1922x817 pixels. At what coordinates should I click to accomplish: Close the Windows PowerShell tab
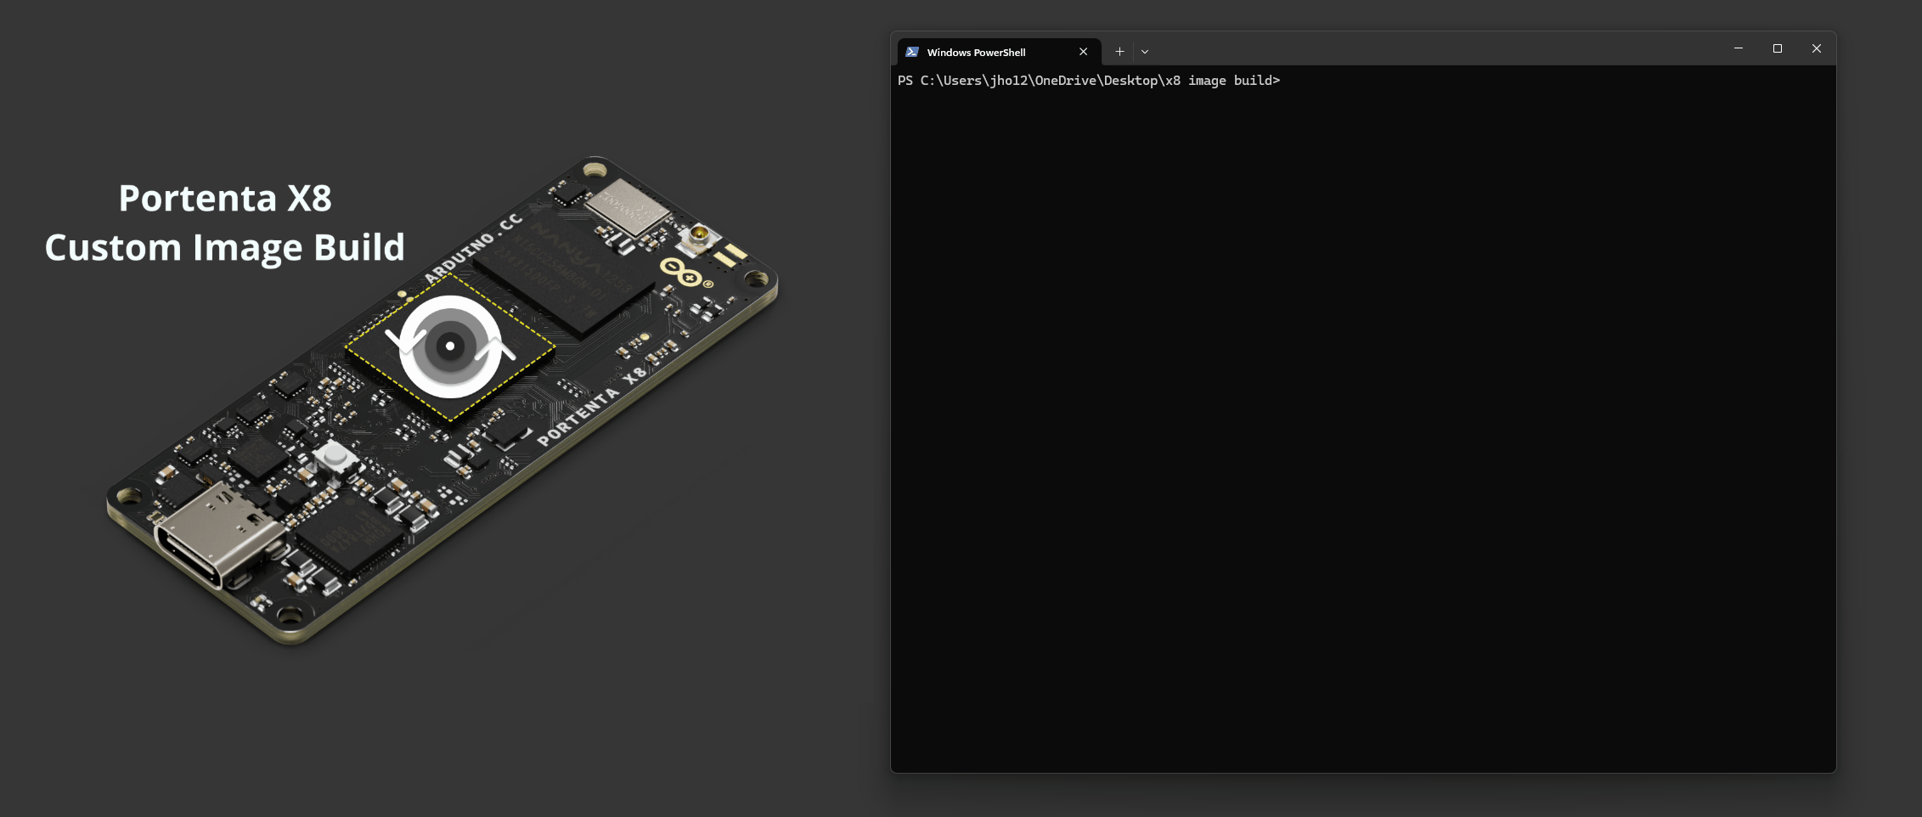1084,52
